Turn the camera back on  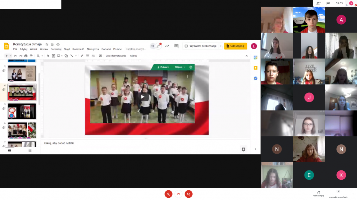[x=189, y=194]
